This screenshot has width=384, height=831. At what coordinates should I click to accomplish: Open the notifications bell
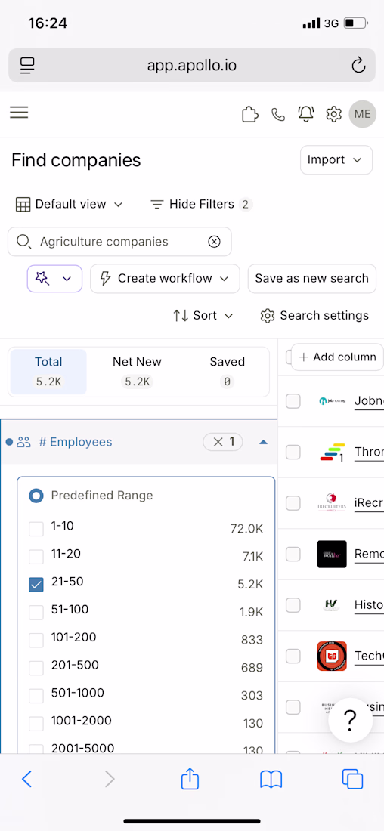306,114
